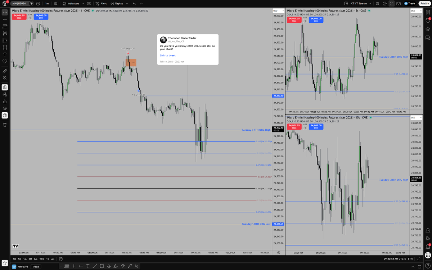Switch to the Trade tab at bottom left
432x270 pixels.
[35, 267]
